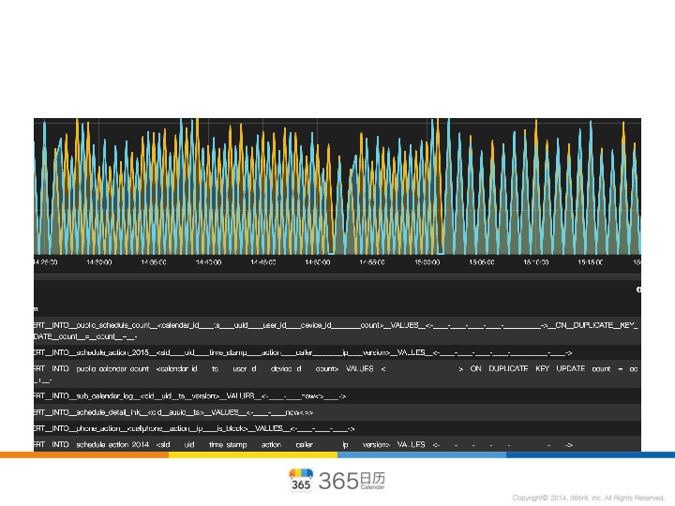Click the 365日历 Calendar brand text
Screen dimensions: 675x506
[x=352, y=481]
